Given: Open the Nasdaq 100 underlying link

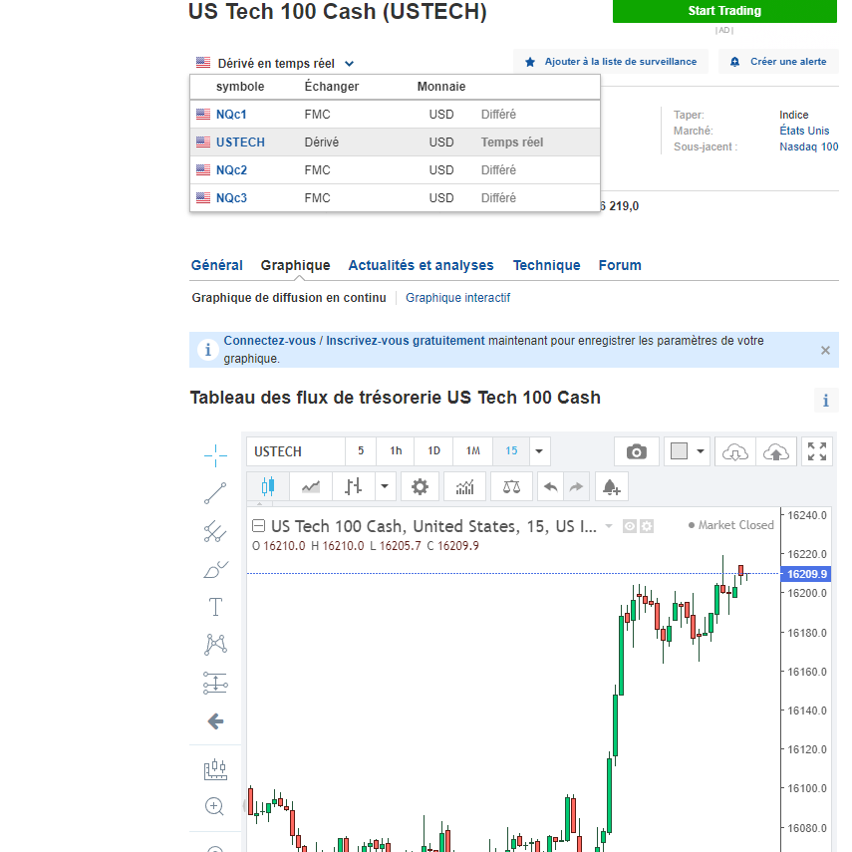Looking at the screenshot, I should pyautogui.click(x=808, y=146).
